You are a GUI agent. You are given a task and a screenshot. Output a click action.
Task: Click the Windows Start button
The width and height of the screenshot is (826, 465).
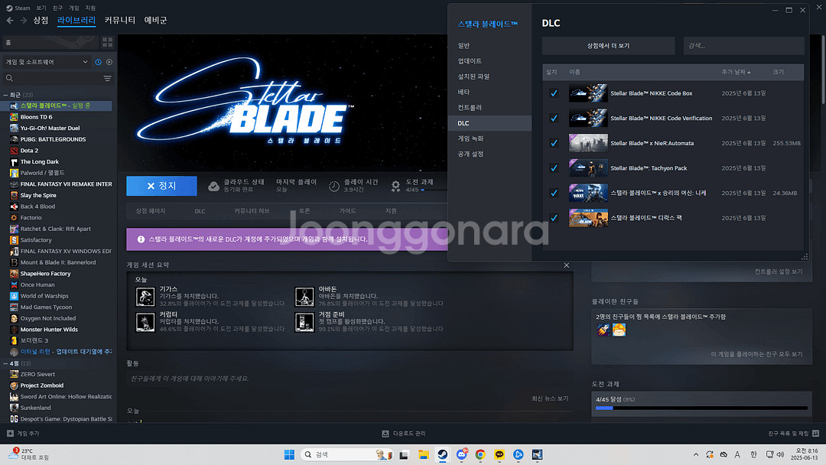(289, 454)
